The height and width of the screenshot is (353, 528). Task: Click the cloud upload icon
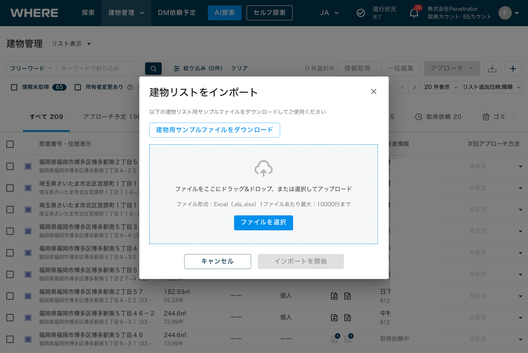coord(263,168)
